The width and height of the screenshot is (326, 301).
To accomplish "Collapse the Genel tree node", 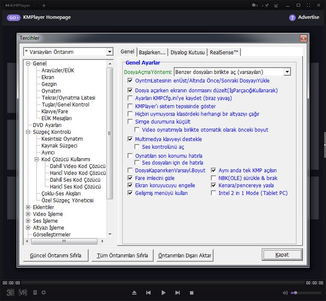I will pos(28,63).
